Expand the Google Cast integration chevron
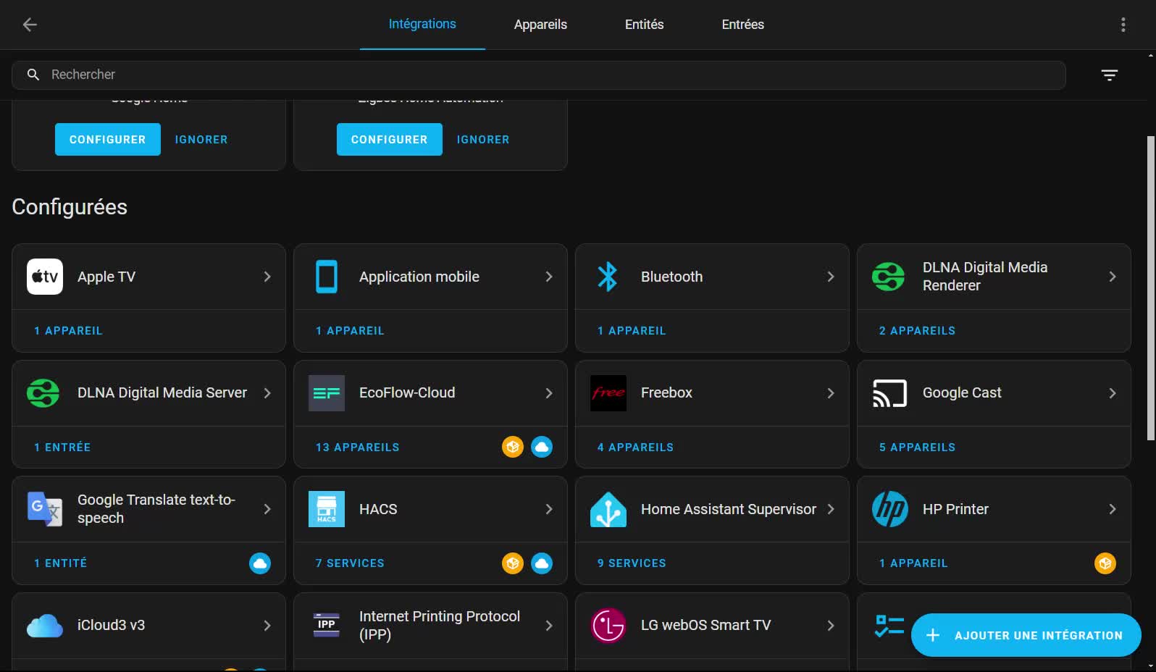The width and height of the screenshot is (1156, 672). click(x=1112, y=393)
